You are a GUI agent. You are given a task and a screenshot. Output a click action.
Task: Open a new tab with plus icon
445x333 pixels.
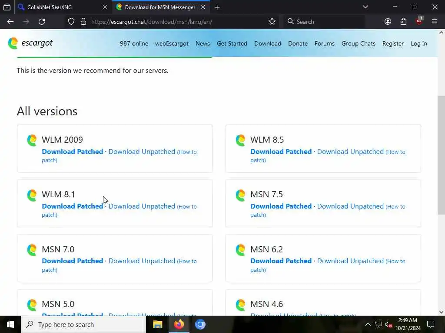point(217,7)
